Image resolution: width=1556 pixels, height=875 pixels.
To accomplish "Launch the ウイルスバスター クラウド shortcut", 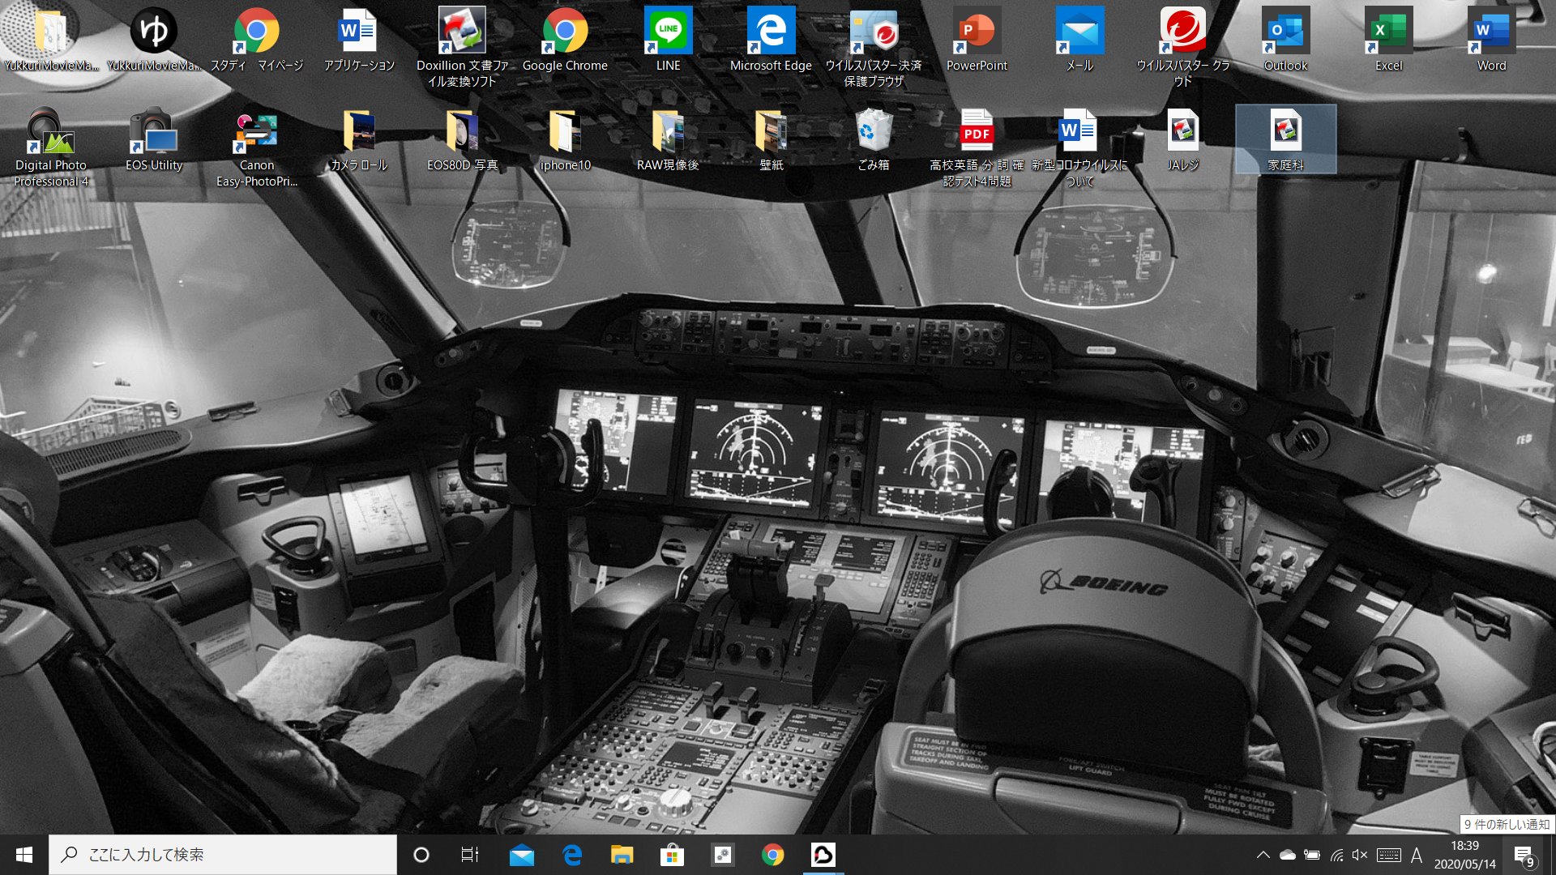I will point(1182,47).
